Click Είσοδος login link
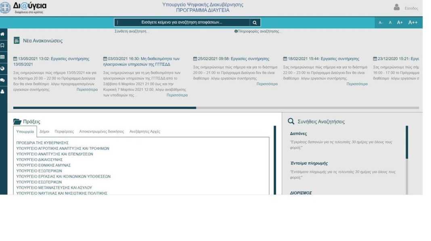 (x=411, y=8)
